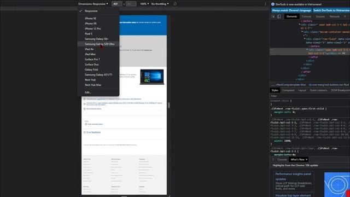
Task: Click the viewport bottom-right corner handle
Action: click(x=169, y=196)
